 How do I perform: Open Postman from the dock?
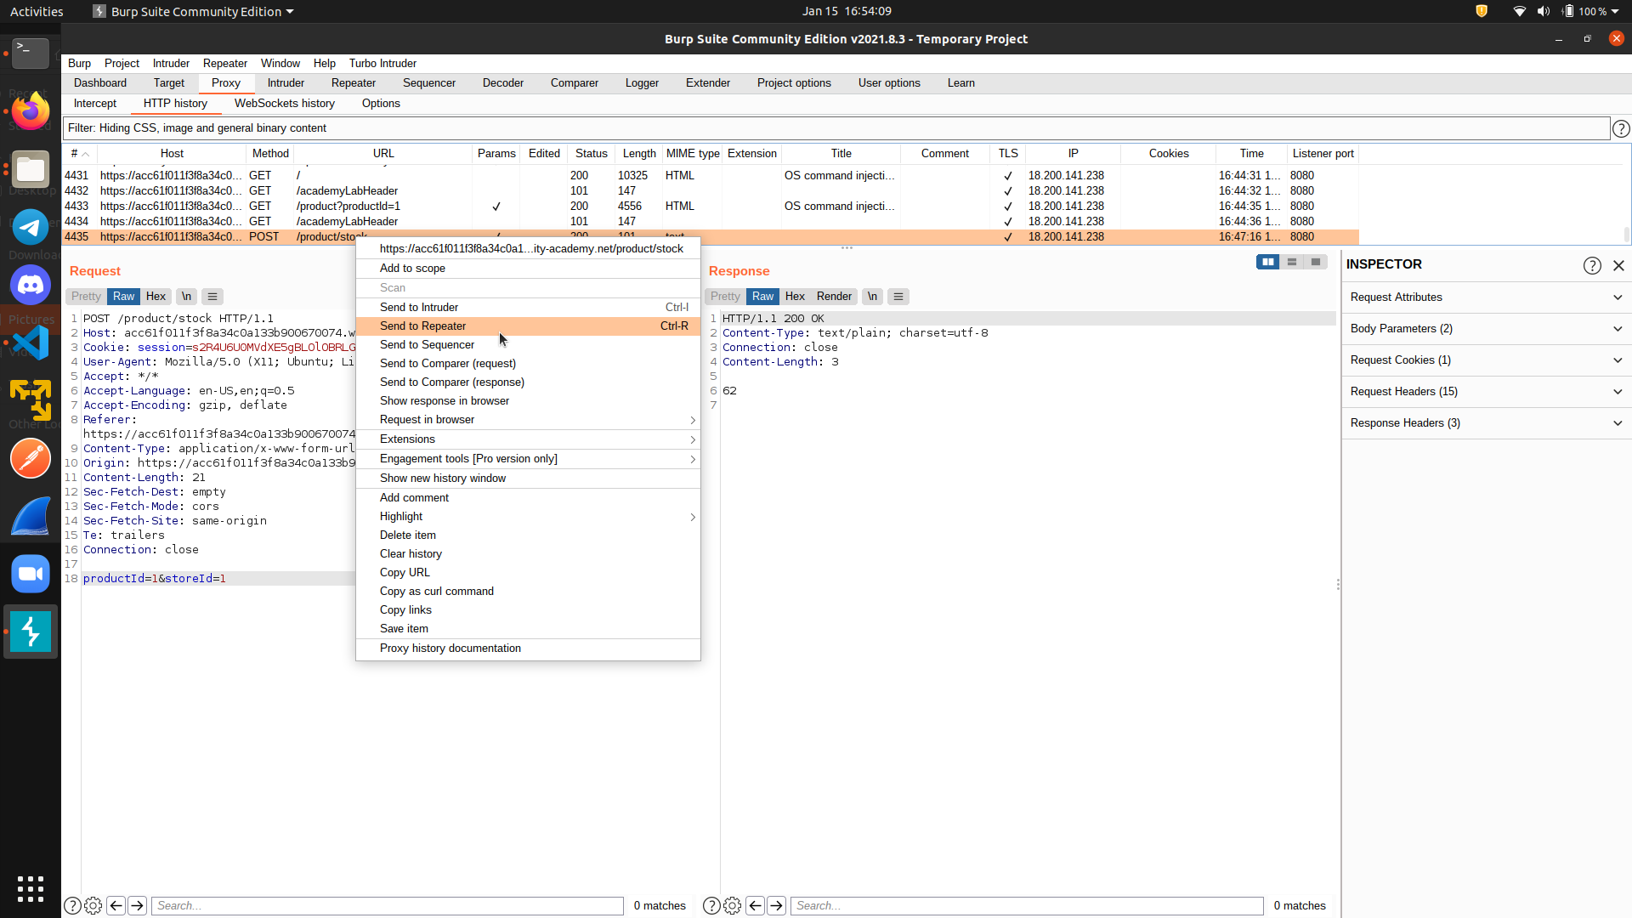pos(31,458)
